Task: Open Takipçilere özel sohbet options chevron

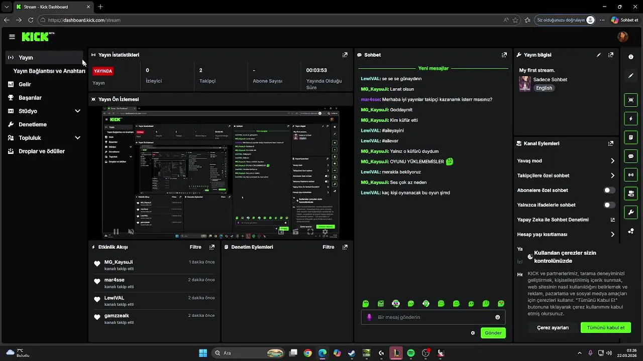Action: pos(612,175)
